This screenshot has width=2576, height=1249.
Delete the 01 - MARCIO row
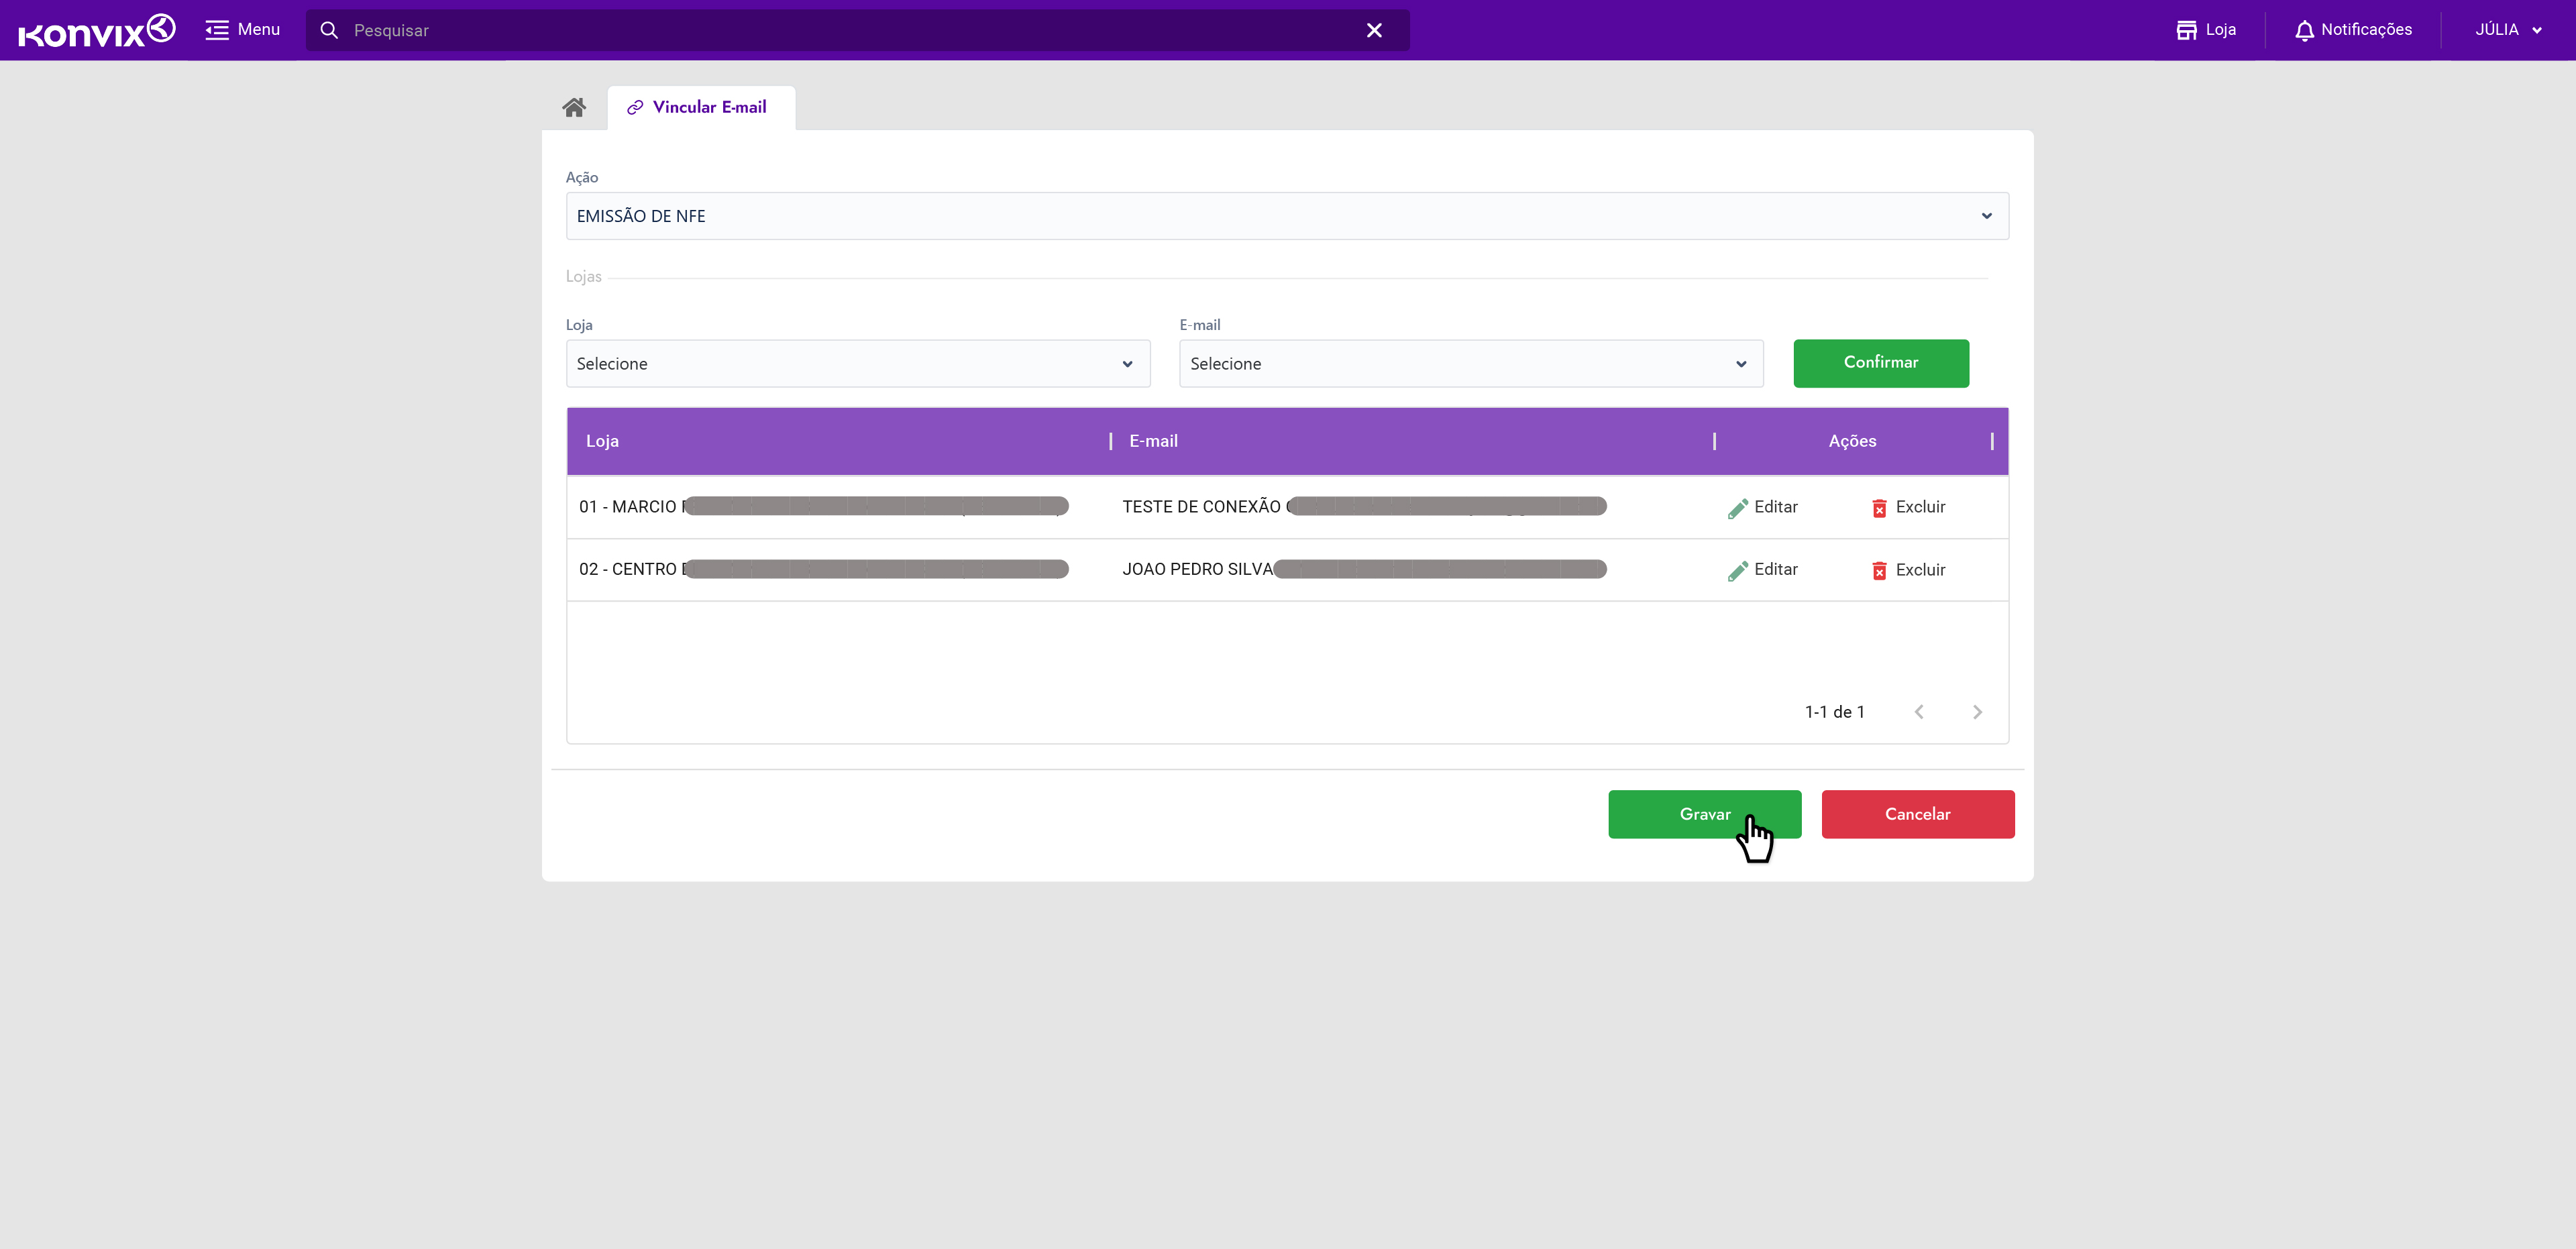[x=1908, y=507]
